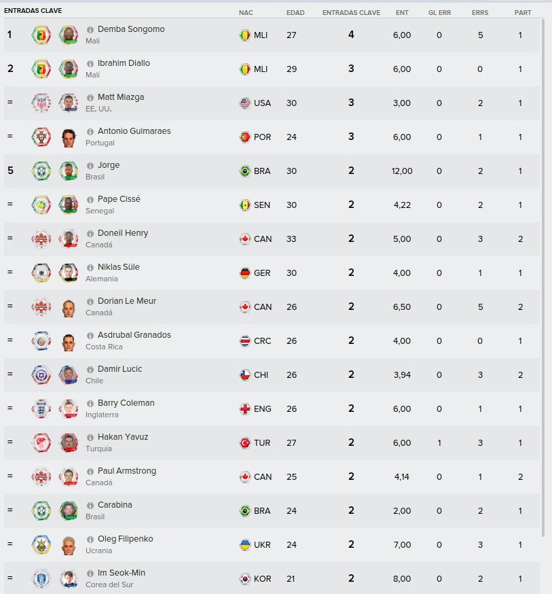Open the Senegal team badge for Pape Cissé
Screen dimensions: 552x594
41,205
